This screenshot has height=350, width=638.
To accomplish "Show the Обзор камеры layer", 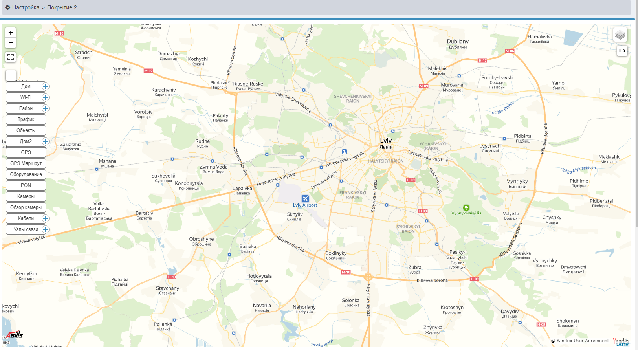I will click(26, 207).
